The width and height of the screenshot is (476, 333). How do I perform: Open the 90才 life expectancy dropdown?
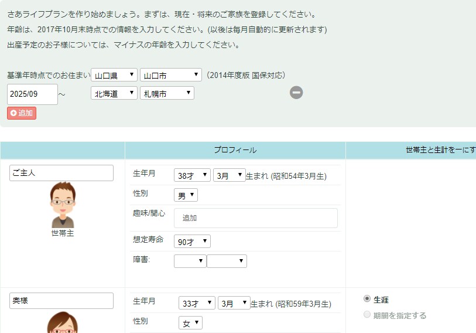tap(192, 242)
